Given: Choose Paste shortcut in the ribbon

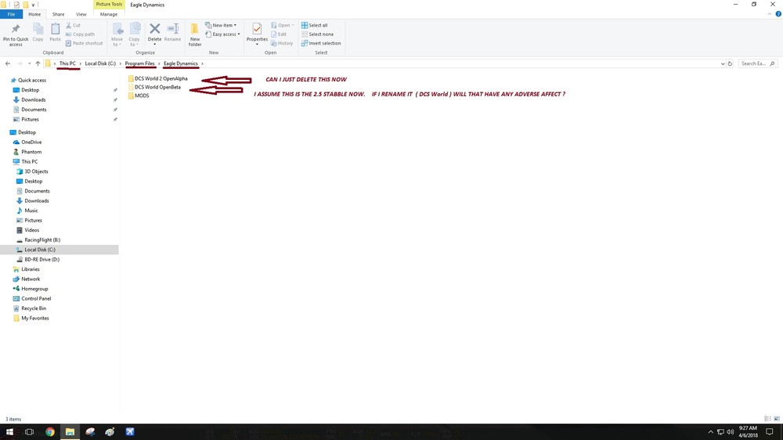Looking at the screenshot, I should click(84, 43).
